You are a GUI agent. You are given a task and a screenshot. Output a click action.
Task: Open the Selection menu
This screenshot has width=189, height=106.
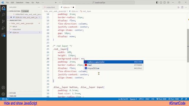[20, 3]
